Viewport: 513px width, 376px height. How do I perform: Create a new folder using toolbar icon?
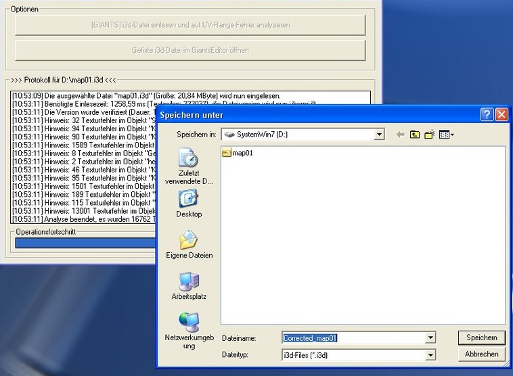(x=429, y=135)
